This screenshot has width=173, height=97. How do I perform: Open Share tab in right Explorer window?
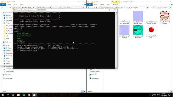(x=102, y=5)
